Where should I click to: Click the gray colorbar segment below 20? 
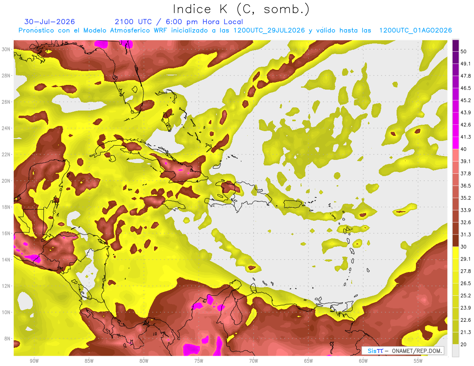(455, 350)
